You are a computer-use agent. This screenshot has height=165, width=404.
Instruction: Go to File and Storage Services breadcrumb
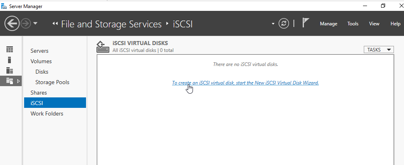(x=111, y=24)
